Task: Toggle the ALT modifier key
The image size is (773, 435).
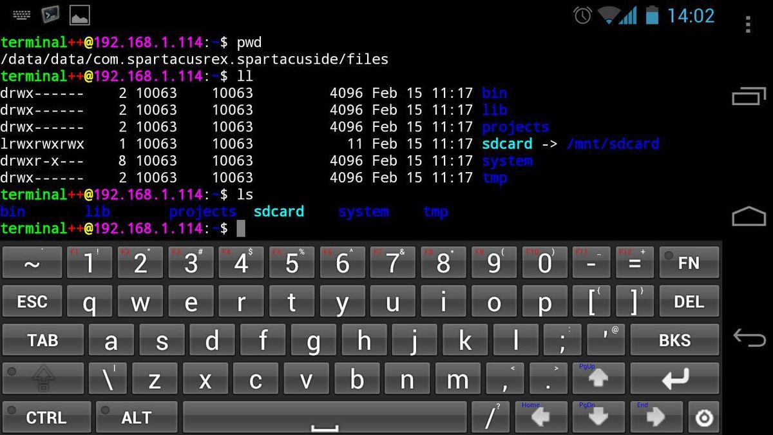Action: (135, 416)
